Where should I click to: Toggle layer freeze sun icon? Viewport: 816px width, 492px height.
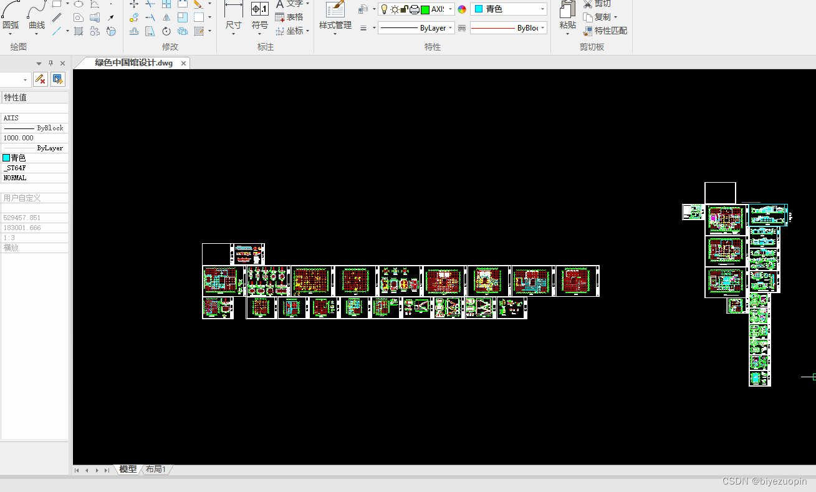pos(394,9)
